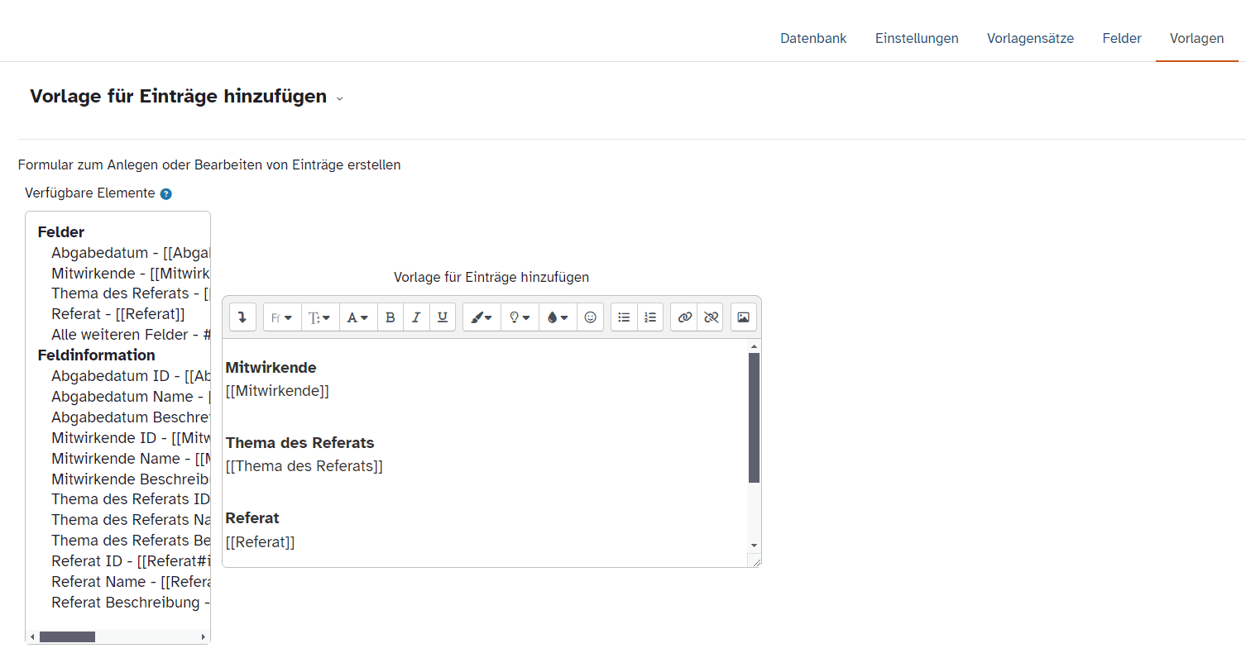Open the font family dropdown
1246x653 pixels.
pyautogui.click(x=282, y=317)
